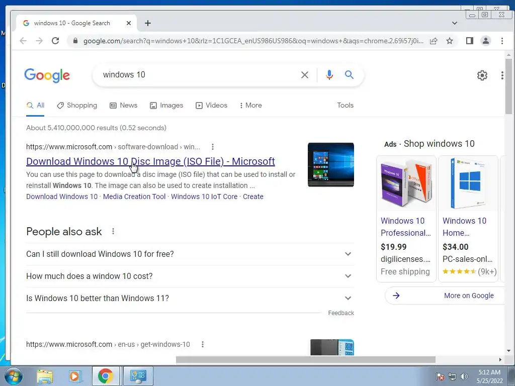
Task: Click More on Google shopping button
Action: point(445,296)
